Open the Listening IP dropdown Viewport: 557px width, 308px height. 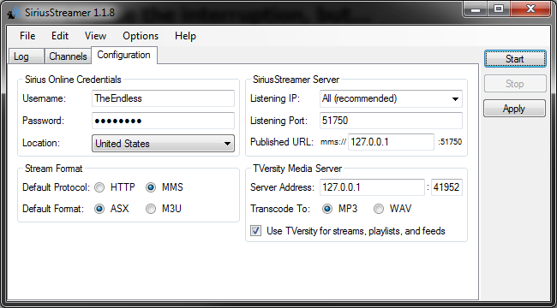pyautogui.click(x=391, y=98)
